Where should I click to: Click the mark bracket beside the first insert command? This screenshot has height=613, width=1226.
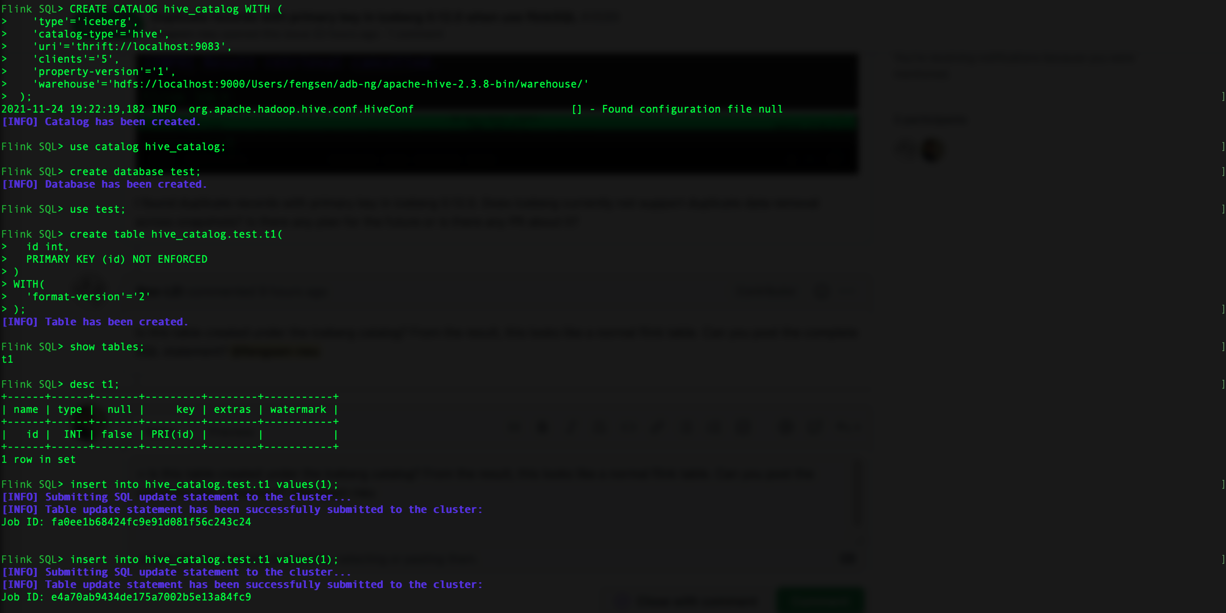(x=1223, y=484)
